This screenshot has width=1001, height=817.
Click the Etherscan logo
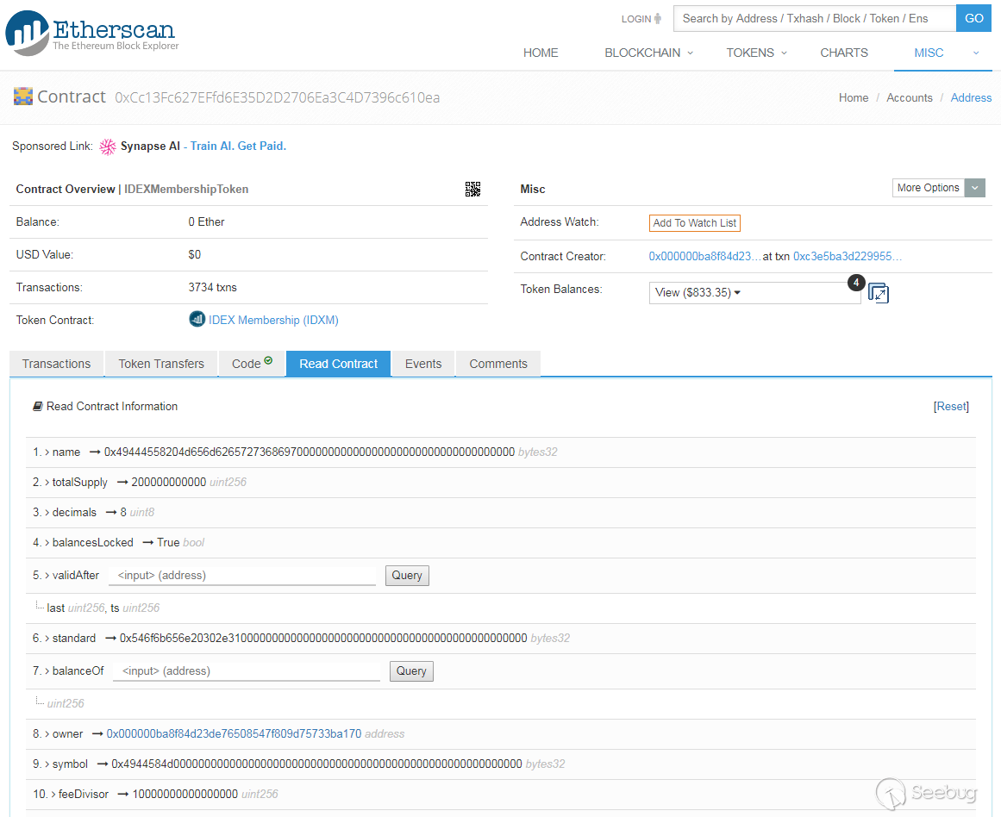click(x=92, y=32)
